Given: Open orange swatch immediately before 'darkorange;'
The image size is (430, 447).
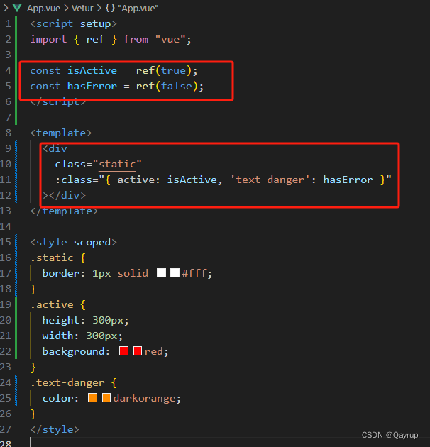Looking at the screenshot, I should tap(106, 397).
